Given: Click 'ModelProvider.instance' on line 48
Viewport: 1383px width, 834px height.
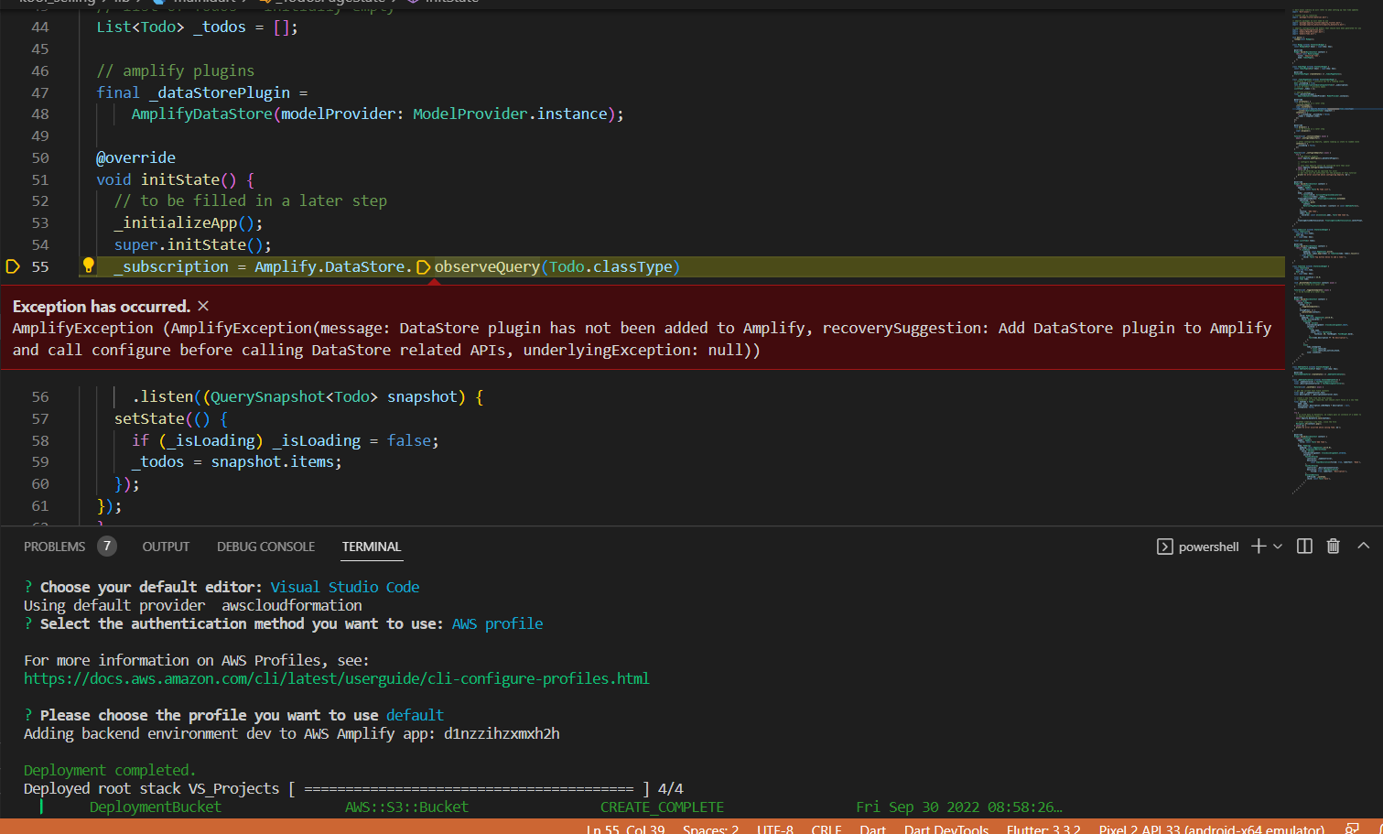Looking at the screenshot, I should click(510, 114).
